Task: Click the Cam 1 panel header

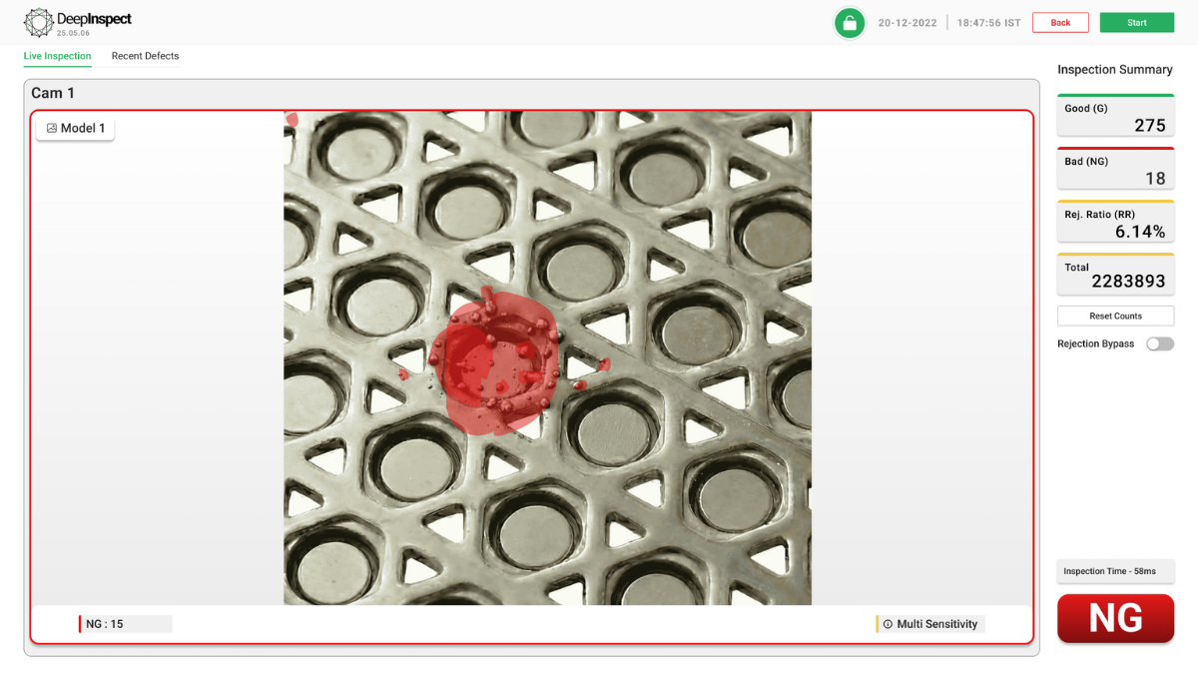Action: pos(53,93)
